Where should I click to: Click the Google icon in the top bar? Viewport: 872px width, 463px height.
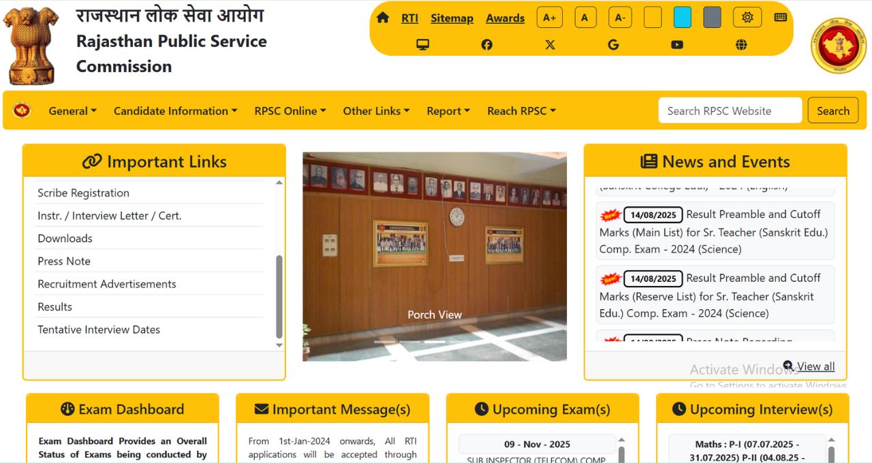614,45
